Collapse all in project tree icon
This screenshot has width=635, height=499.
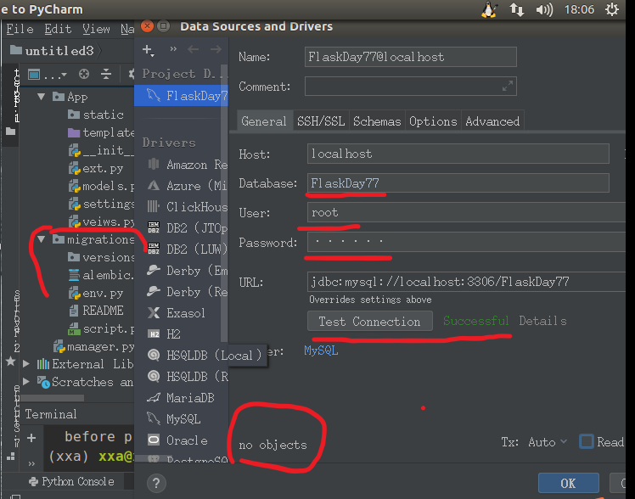tap(106, 74)
